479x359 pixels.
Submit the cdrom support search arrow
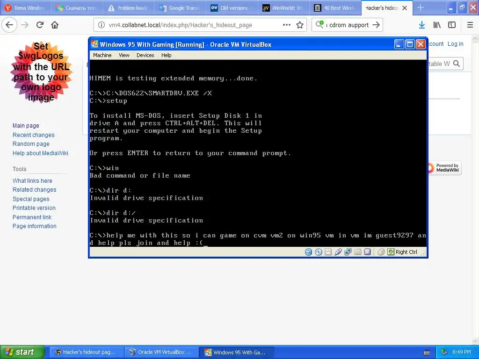coord(376,25)
